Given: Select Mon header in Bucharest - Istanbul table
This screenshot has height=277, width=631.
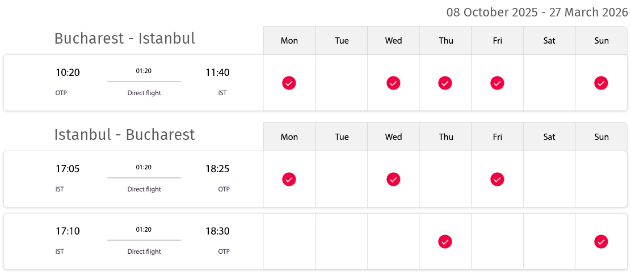Looking at the screenshot, I should tap(289, 41).
